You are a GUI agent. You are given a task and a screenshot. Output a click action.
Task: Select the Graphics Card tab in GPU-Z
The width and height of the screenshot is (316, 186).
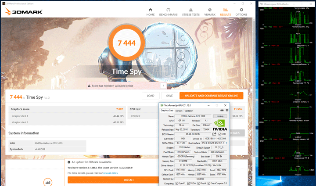(167, 111)
